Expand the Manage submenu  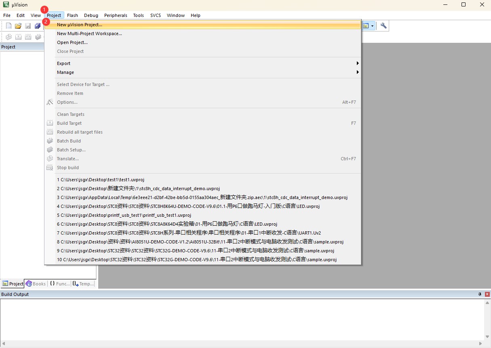202,72
